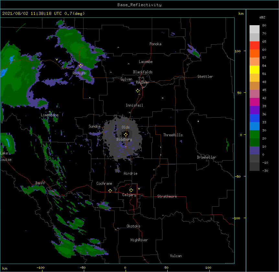279x272 pixels.
Task: Select the orange 60 dBZ legend swatch
Action: (x=254, y=53)
